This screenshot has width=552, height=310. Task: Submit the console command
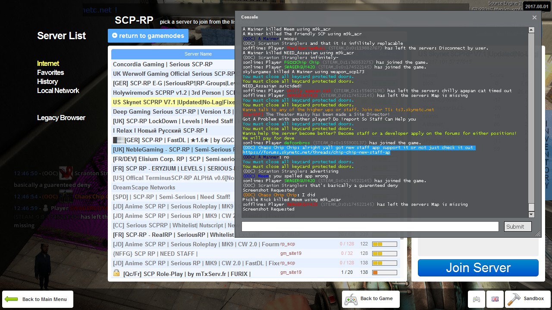tap(517, 226)
